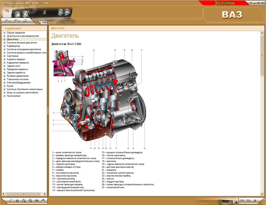Expand the Двигатель tree node

tap(4, 39)
